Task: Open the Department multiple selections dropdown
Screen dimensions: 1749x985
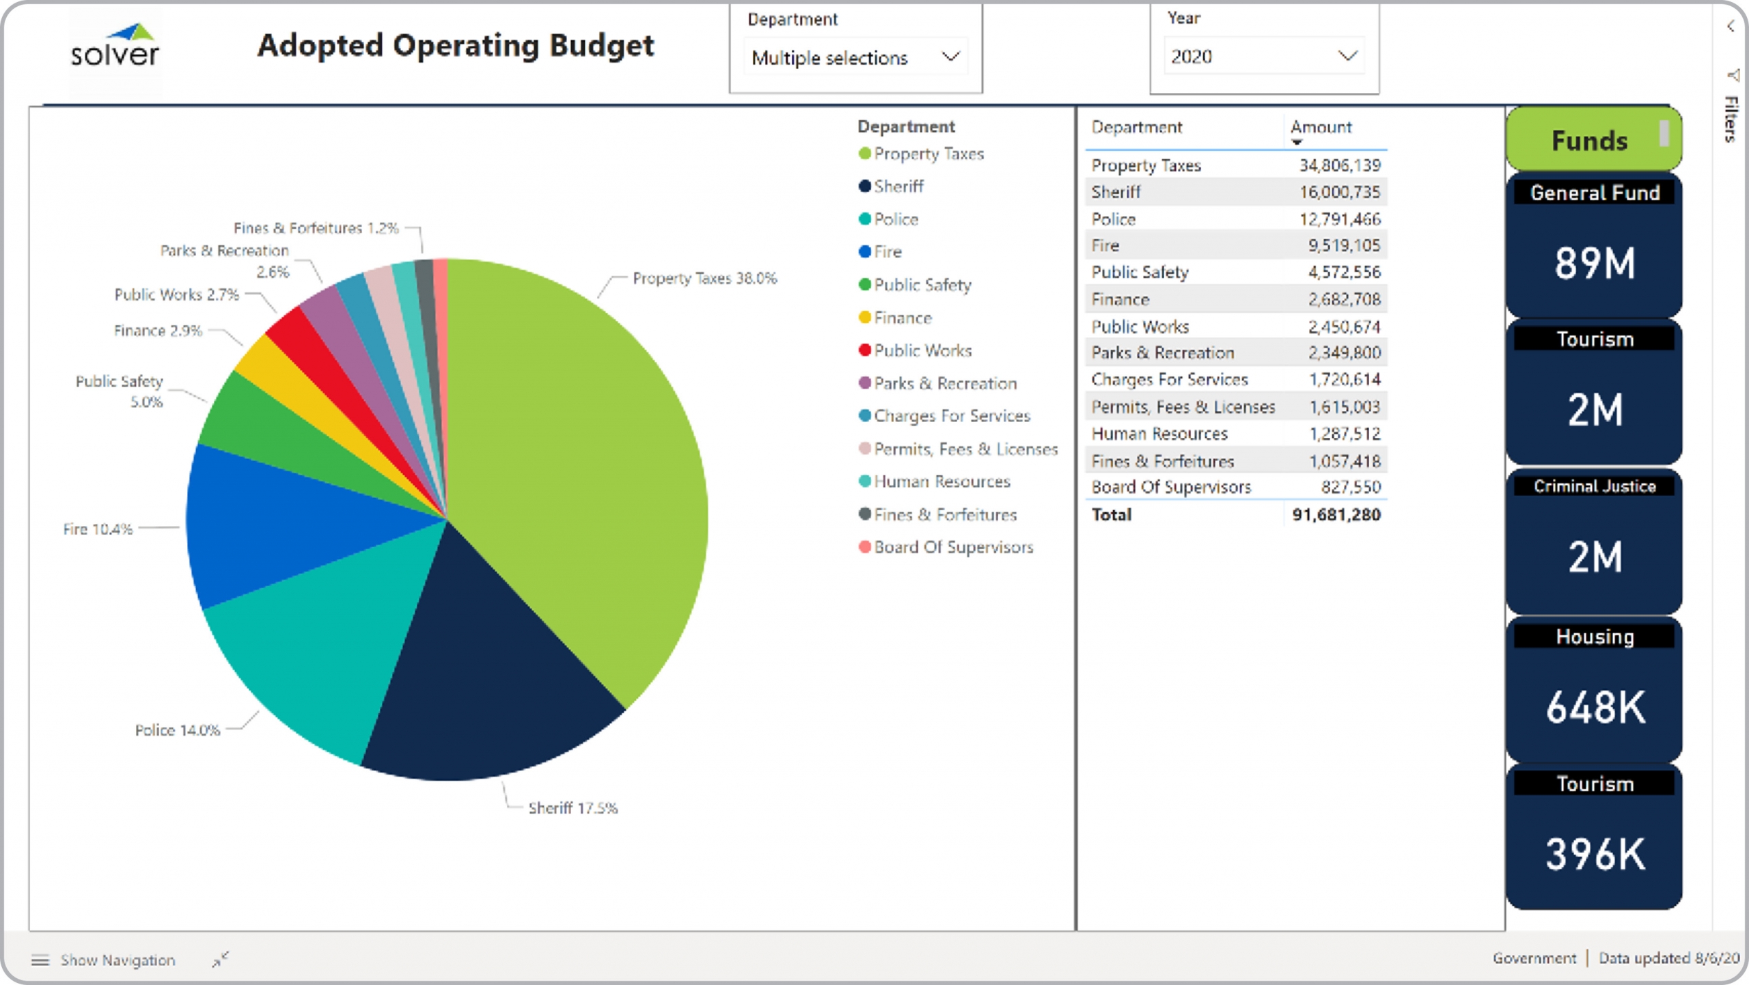Action: [855, 57]
